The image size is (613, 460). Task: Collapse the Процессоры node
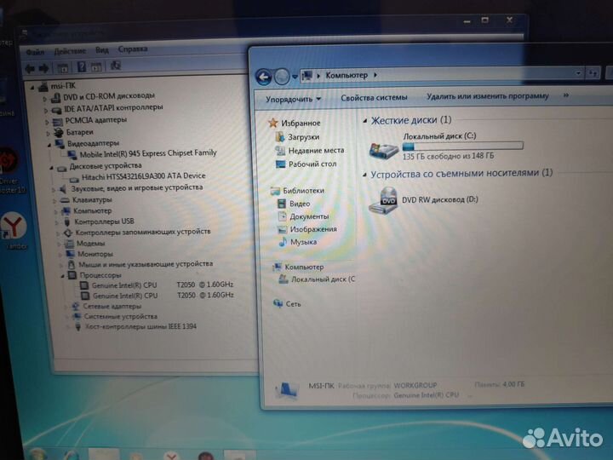(x=62, y=276)
